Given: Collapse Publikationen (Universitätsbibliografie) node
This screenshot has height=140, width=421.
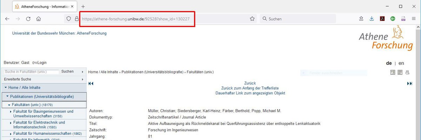Looking at the screenshot, I should [x=7, y=96].
